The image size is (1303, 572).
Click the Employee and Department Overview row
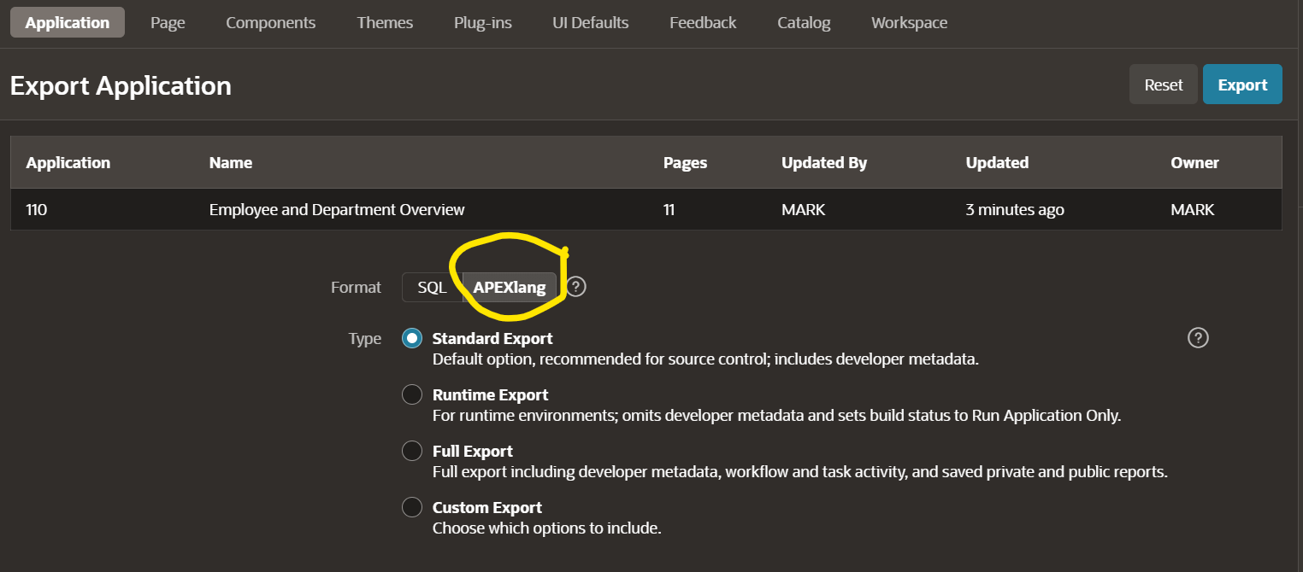[x=646, y=209]
